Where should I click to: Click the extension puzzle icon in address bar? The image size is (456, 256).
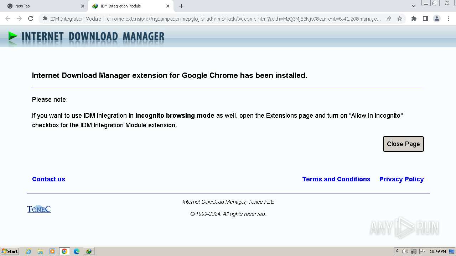click(x=45, y=18)
